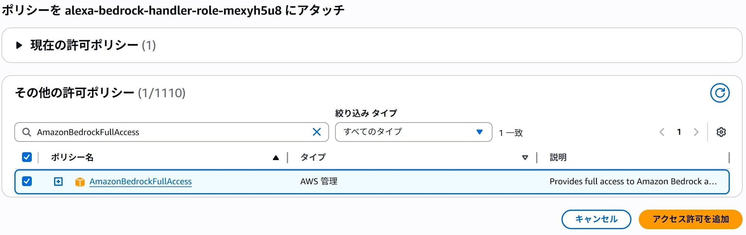Clear the search field with X icon

coord(316,132)
